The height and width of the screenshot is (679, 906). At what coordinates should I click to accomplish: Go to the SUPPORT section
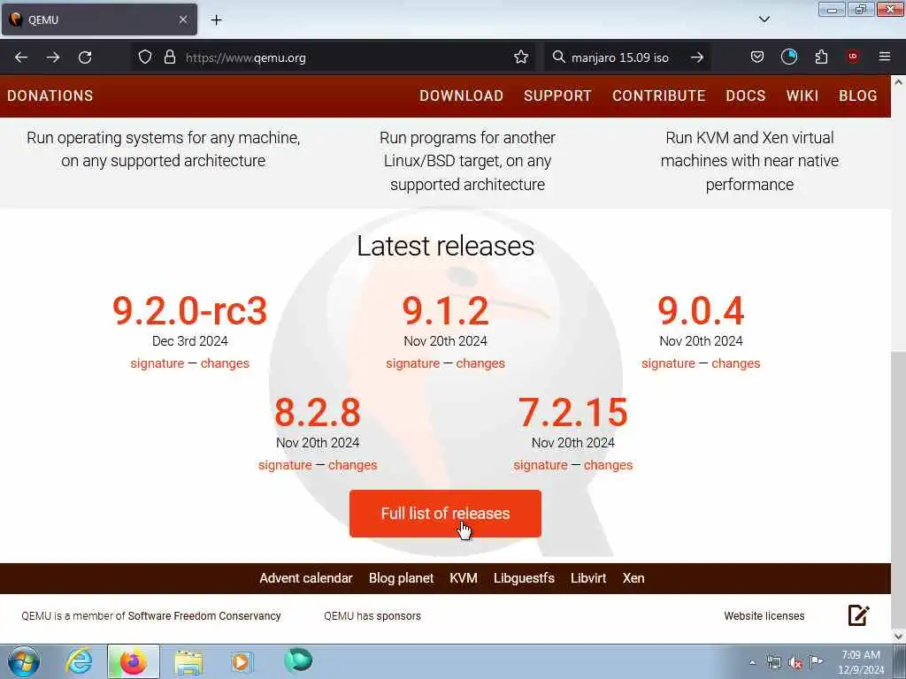pos(557,95)
